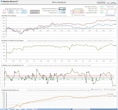Open the Trade Example link
Screen dimensions: 118x110
110,15
